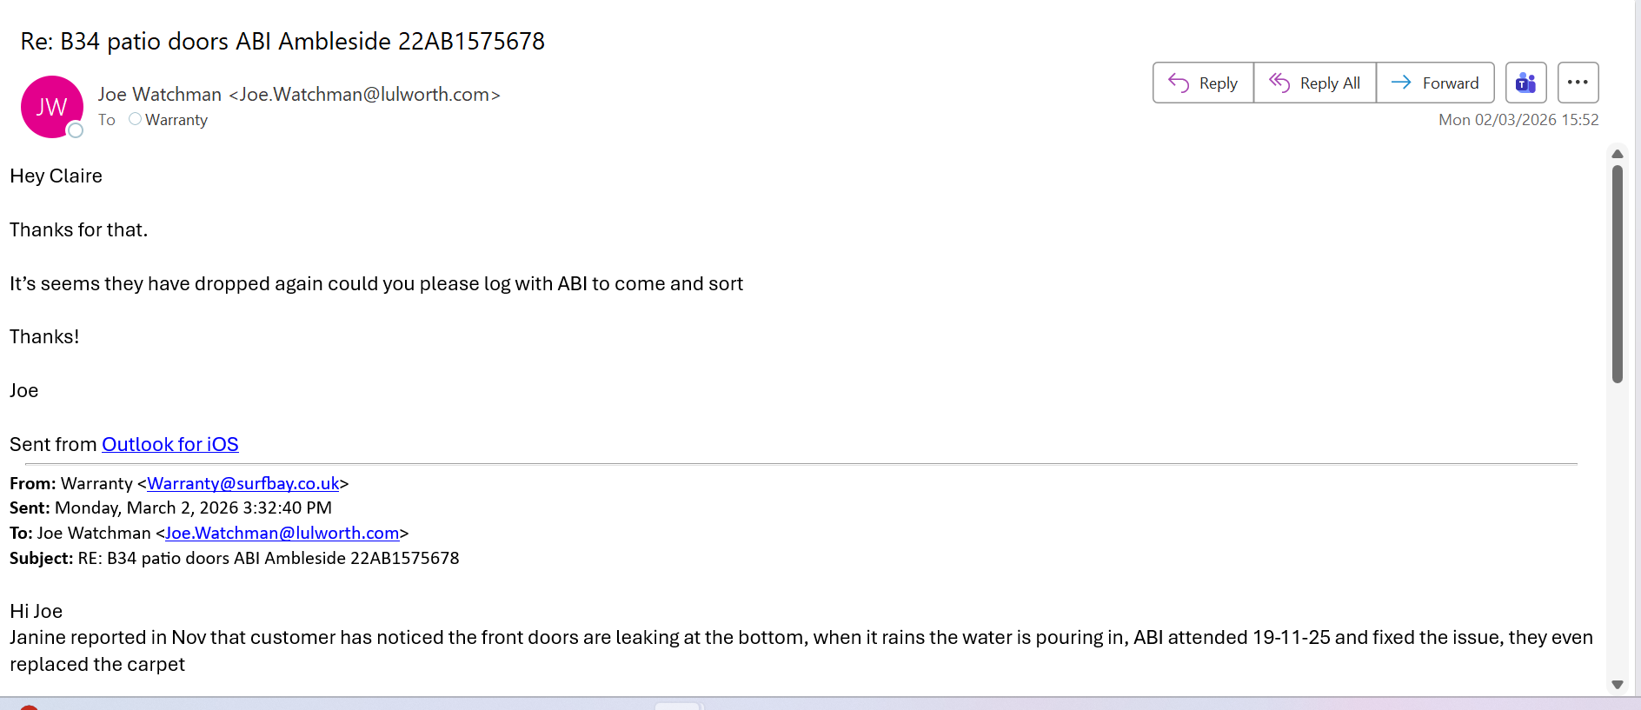The height and width of the screenshot is (710, 1641).
Task: Open the more actions ellipsis menu
Action: pos(1578,83)
